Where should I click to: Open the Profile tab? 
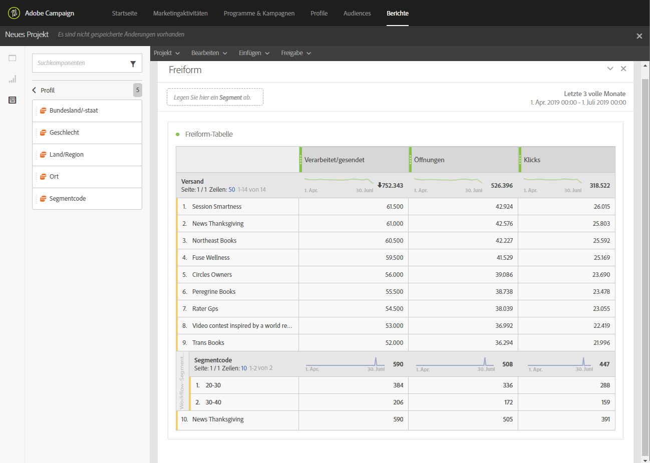coord(319,13)
